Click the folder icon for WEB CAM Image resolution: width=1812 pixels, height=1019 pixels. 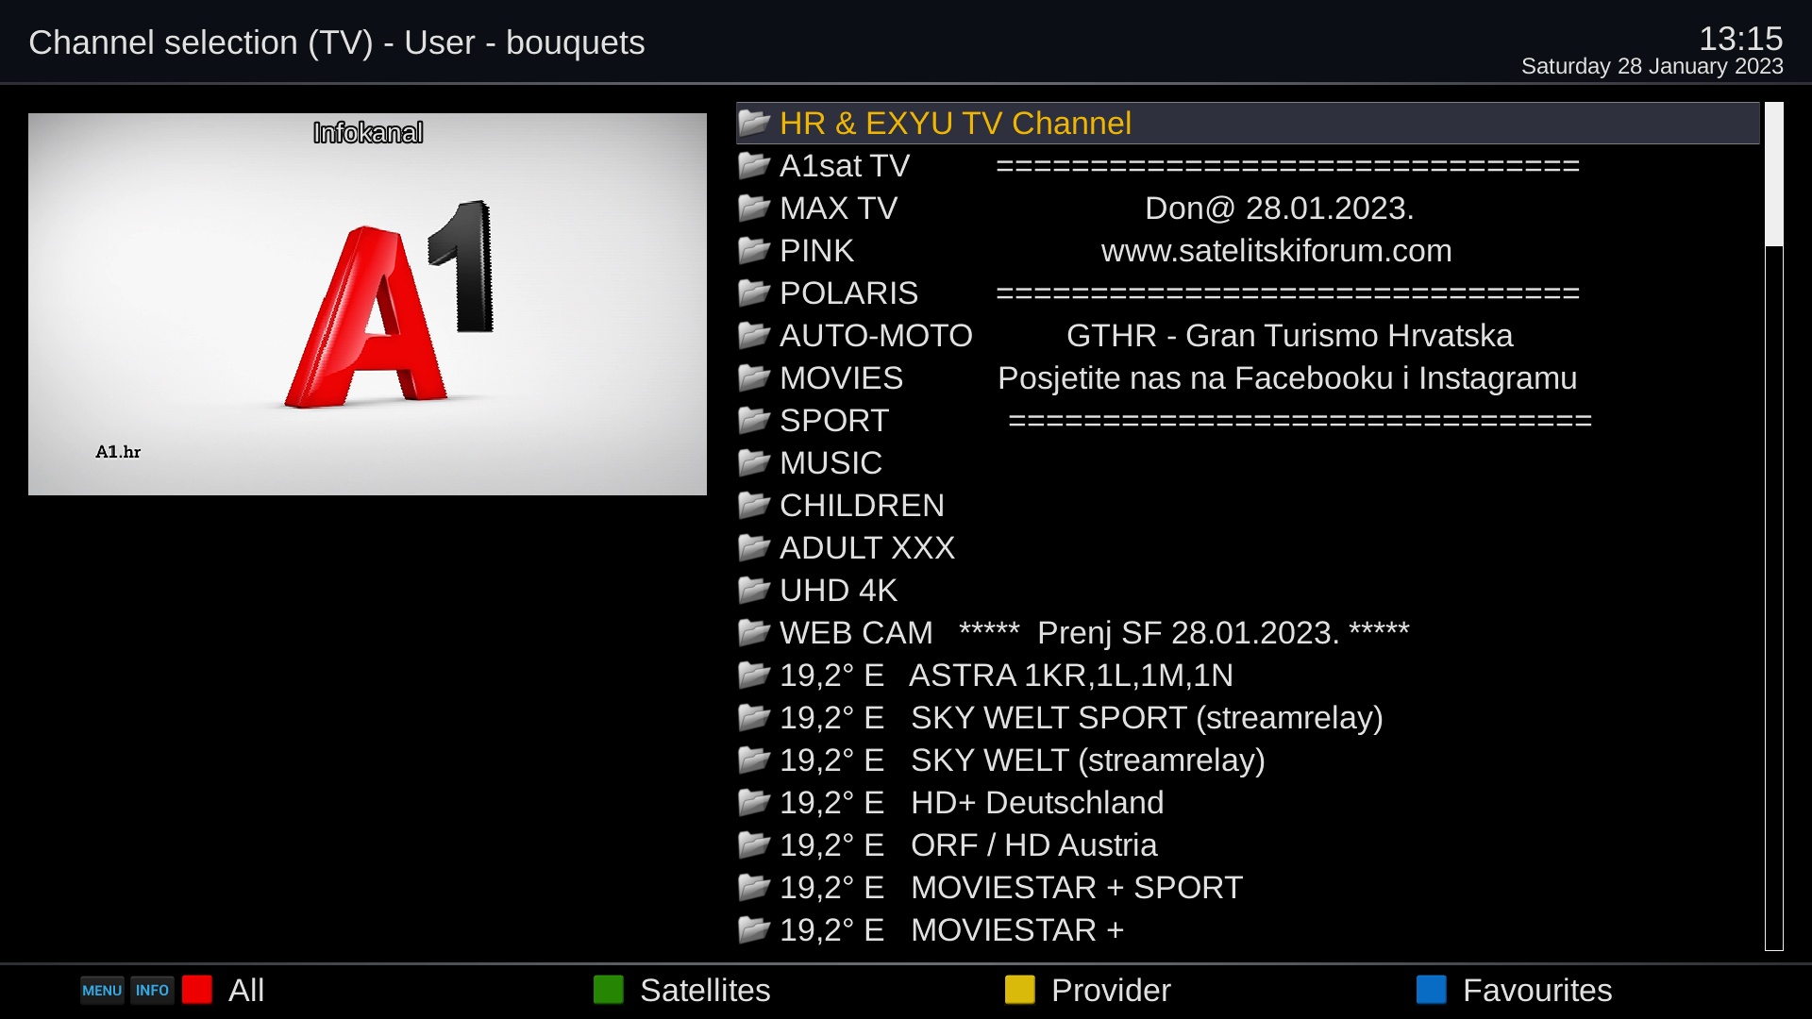point(753,632)
